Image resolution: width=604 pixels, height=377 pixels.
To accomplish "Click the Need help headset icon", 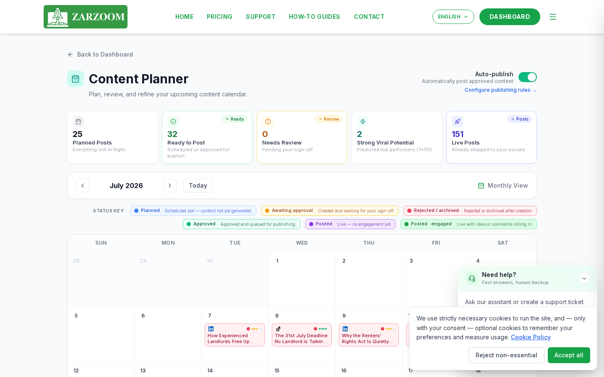I will click(472, 278).
